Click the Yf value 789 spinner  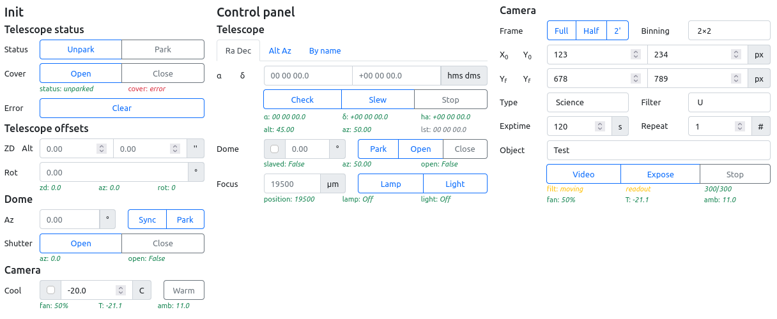click(x=736, y=79)
